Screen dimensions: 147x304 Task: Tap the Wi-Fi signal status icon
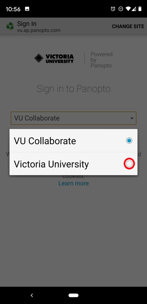[x=128, y=9]
